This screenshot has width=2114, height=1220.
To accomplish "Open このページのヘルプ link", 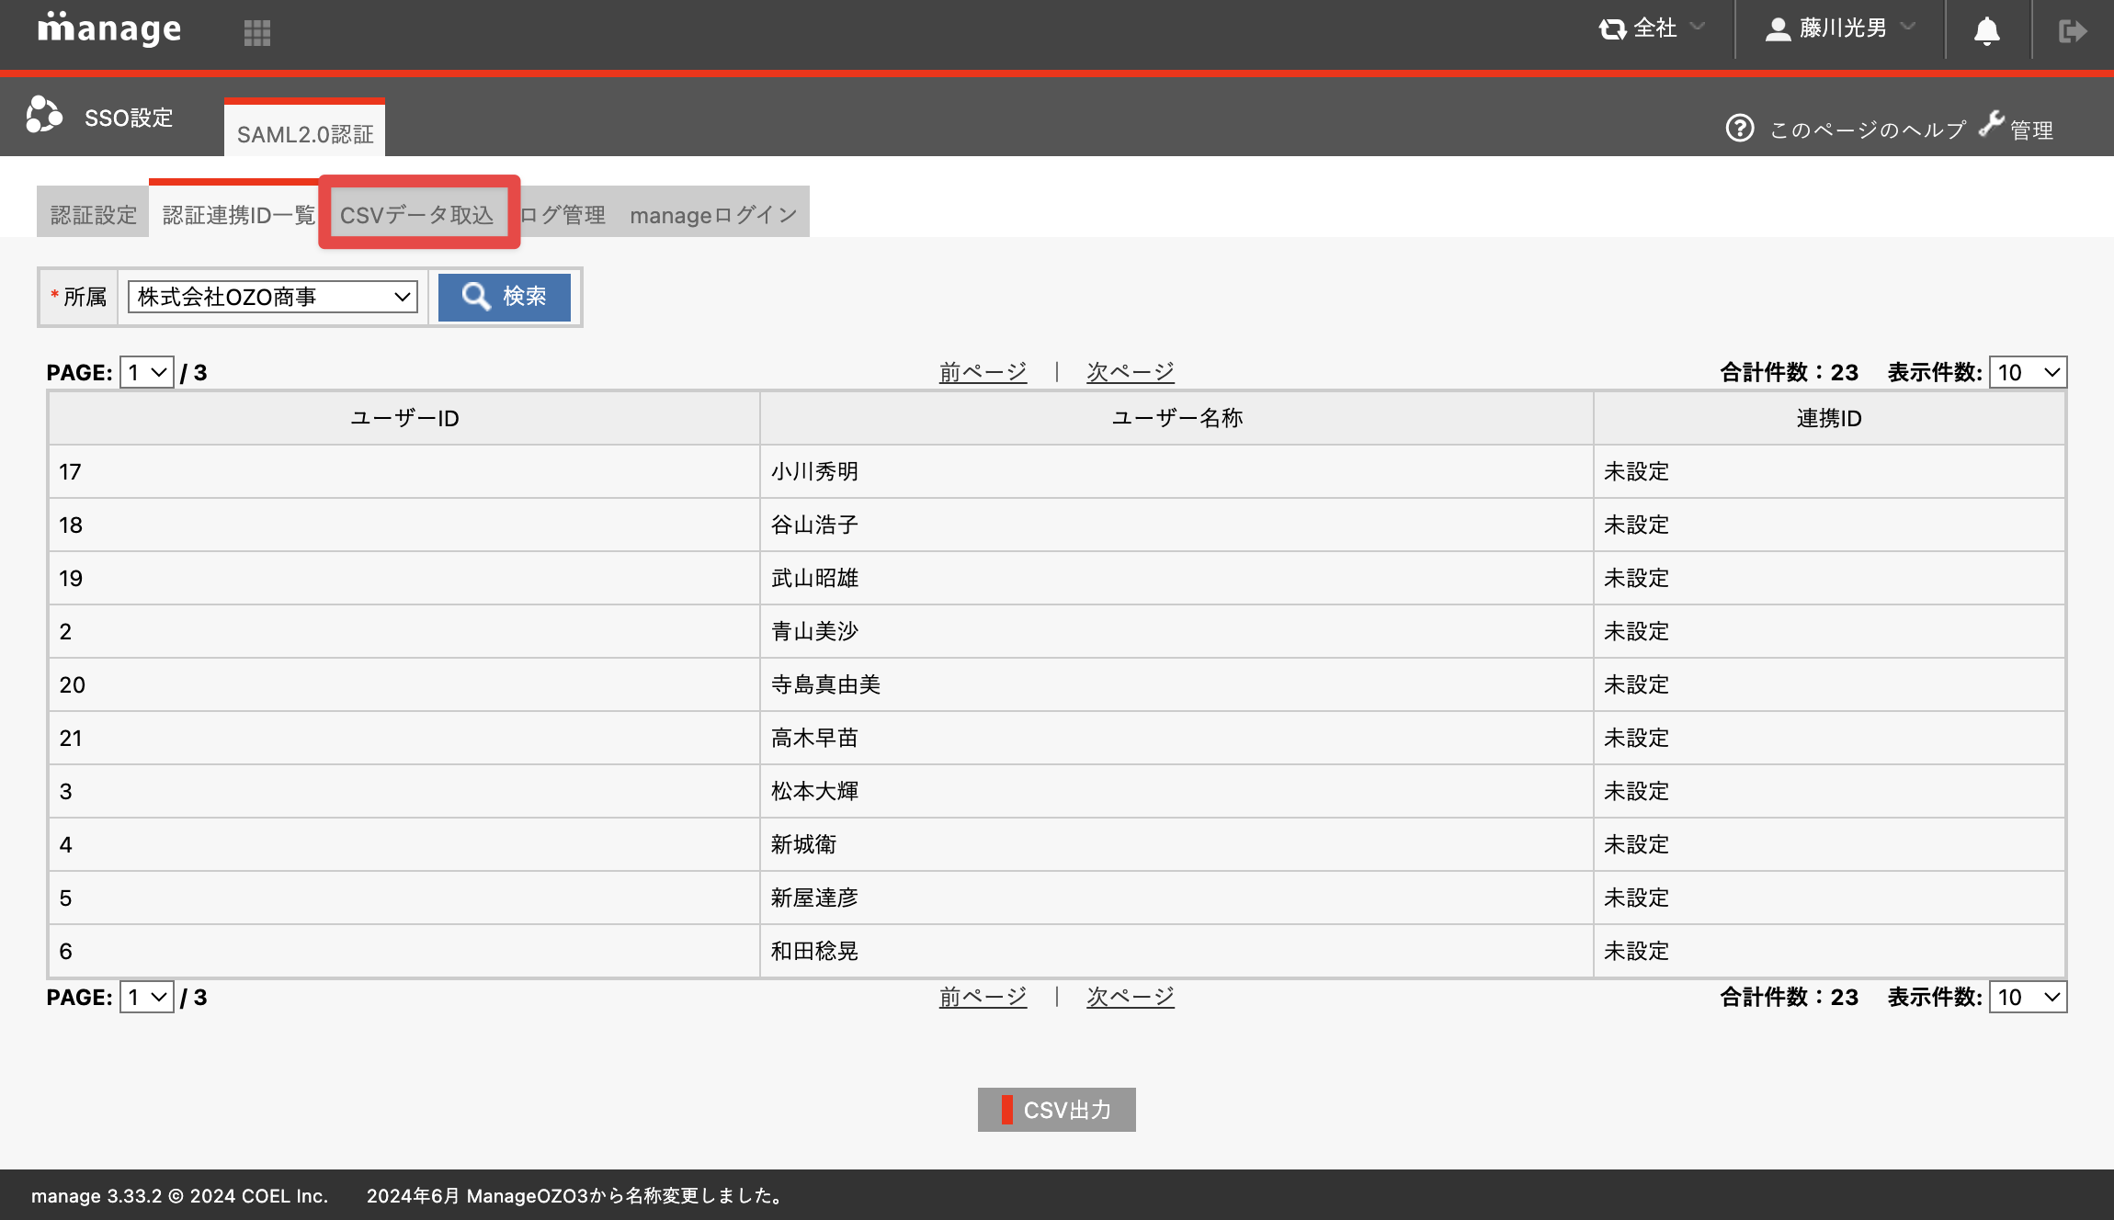I will coord(1867,130).
